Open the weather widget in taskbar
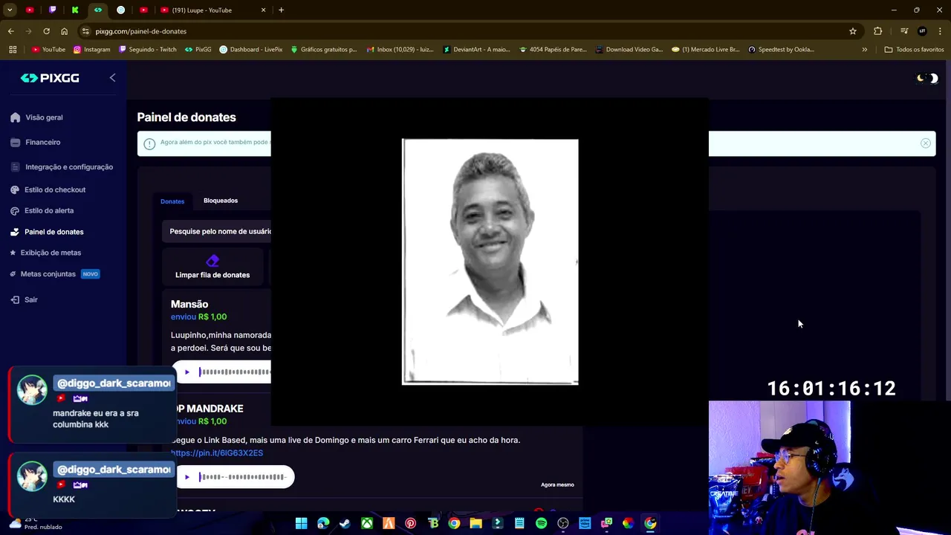The width and height of the screenshot is (951, 535). [x=36, y=523]
